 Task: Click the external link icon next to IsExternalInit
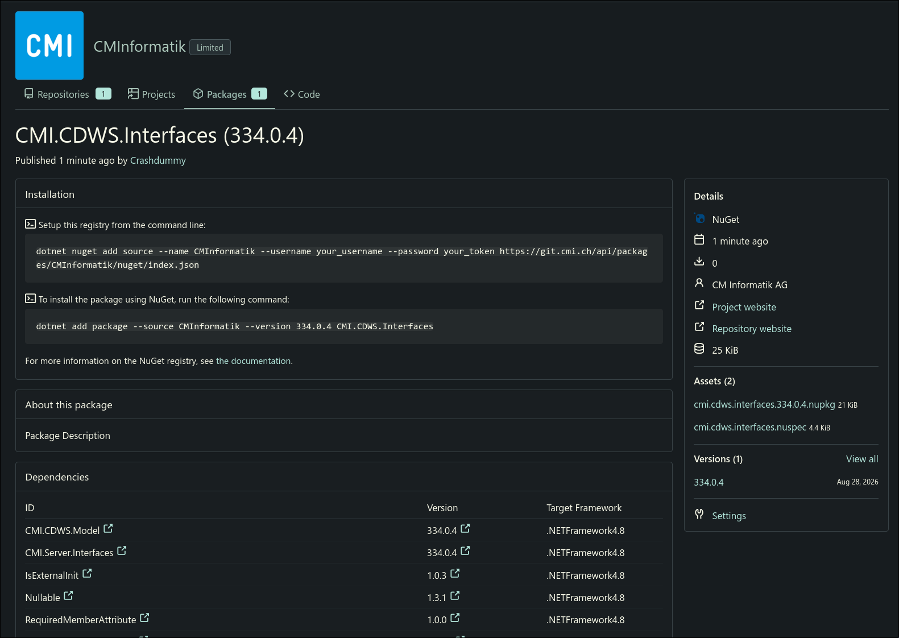(87, 574)
